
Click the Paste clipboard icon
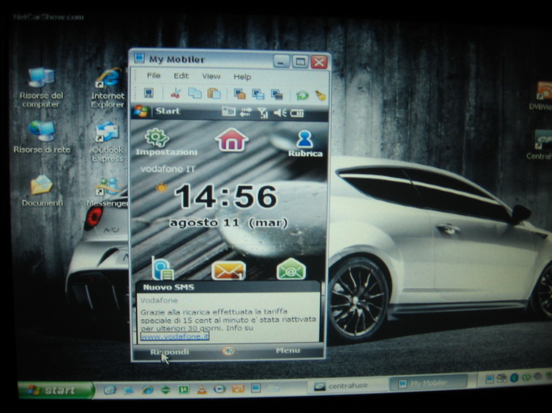[x=214, y=94]
